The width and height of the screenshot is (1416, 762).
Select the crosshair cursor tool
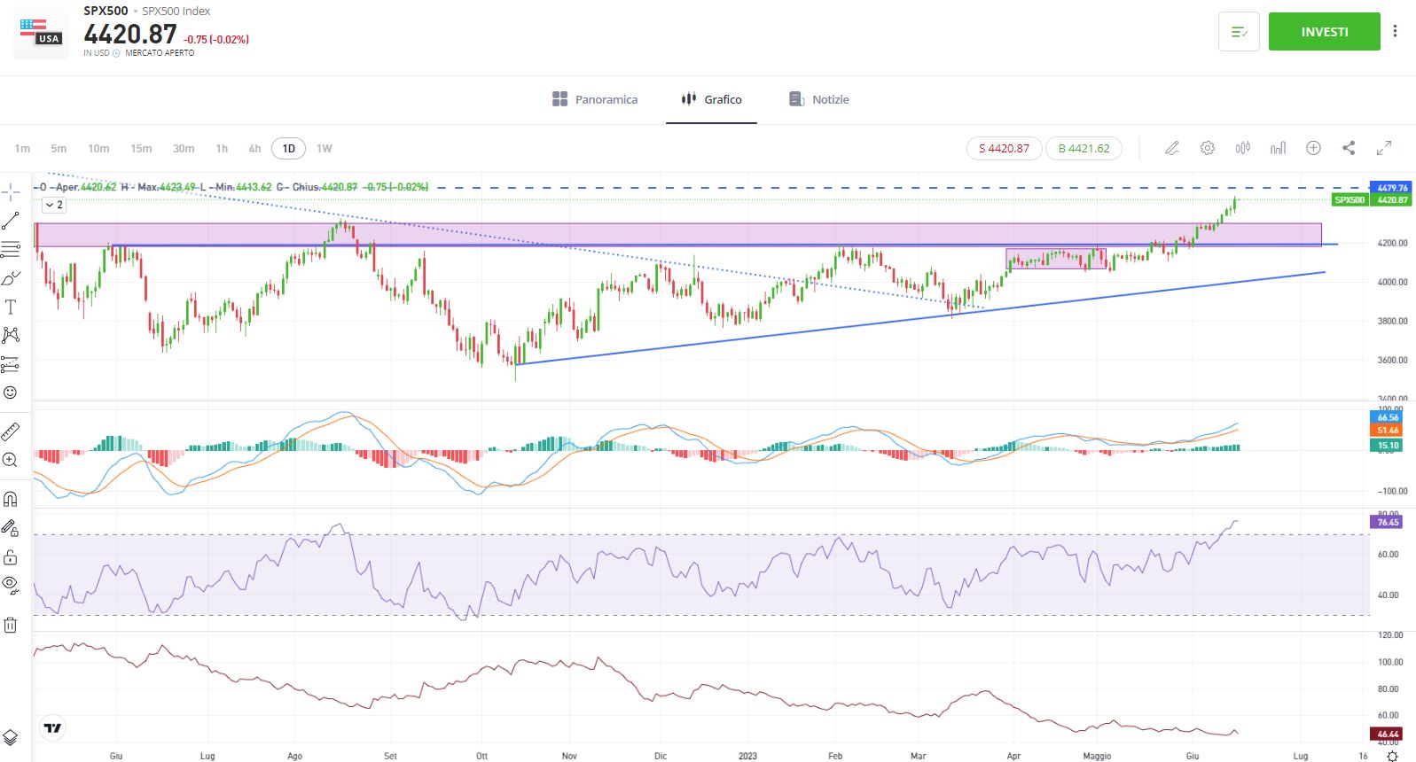coord(11,191)
